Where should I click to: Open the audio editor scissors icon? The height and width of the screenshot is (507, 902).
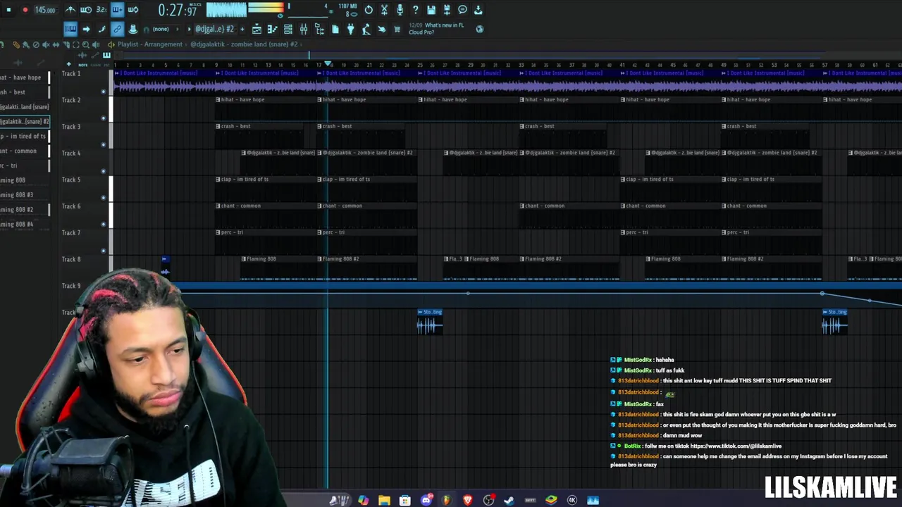(x=384, y=10)
